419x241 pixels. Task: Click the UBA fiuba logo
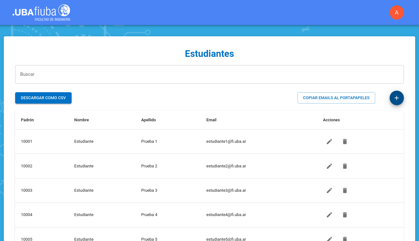(41, 13)
